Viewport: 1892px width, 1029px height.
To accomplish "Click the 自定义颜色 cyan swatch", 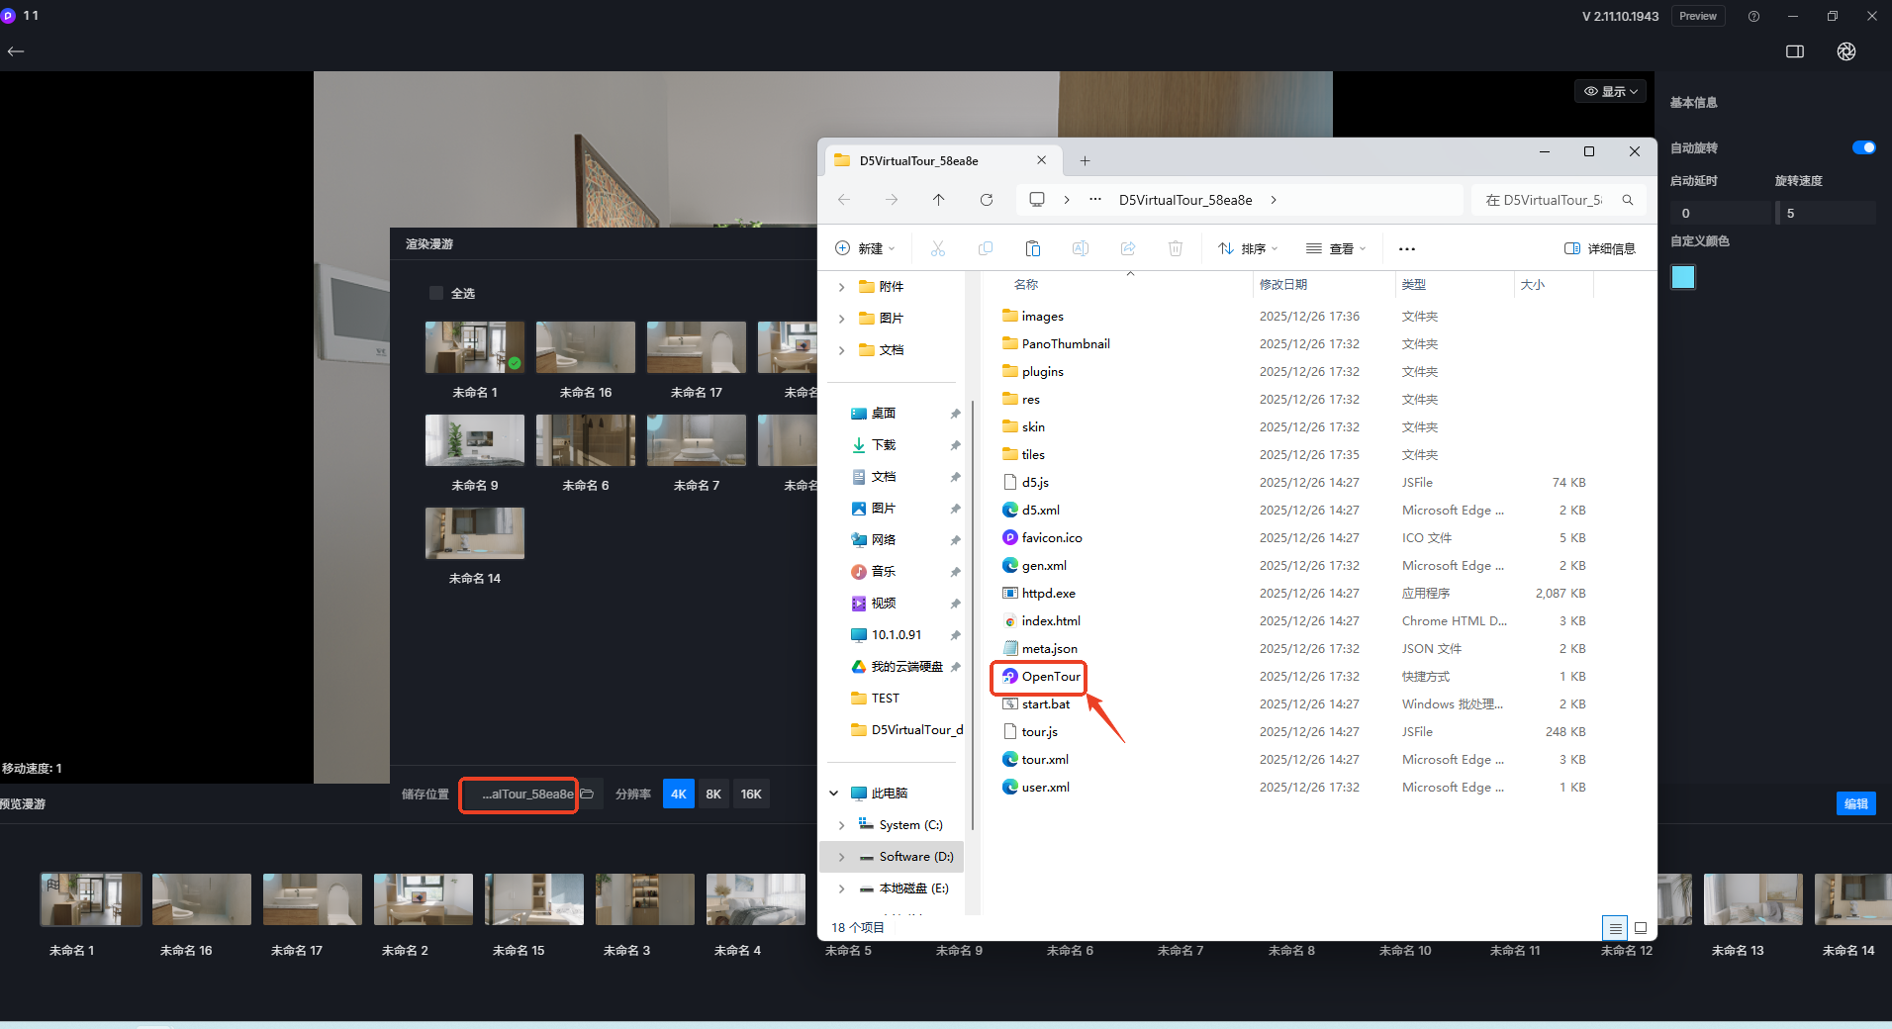I will point(1683,277).
